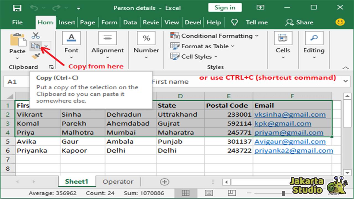The height and width of the screenshot is (199, 354).
Task: Switch to Page Layout view in status bar
Action: point(209,193)
